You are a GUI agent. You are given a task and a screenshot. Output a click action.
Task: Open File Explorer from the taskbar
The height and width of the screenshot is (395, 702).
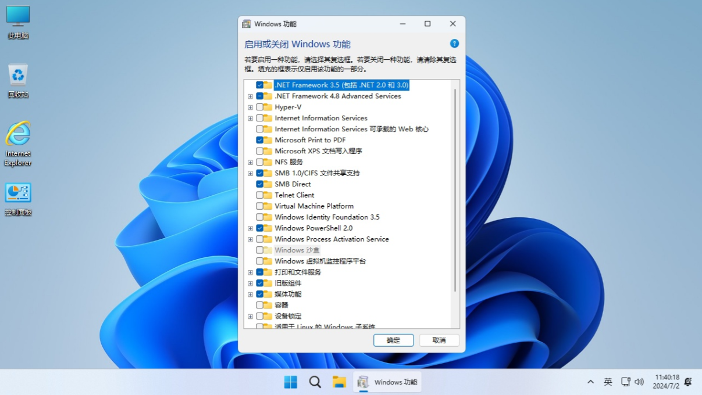pyautogui.click(x=339, y=382)
